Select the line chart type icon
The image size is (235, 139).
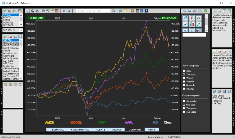click(185, 24)
